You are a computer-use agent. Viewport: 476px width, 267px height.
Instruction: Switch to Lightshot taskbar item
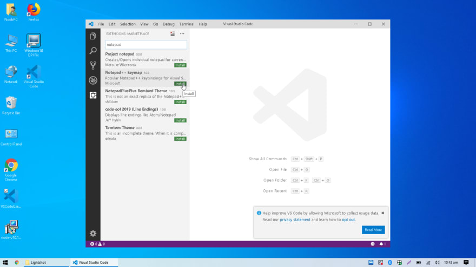(x=47, y=263)
